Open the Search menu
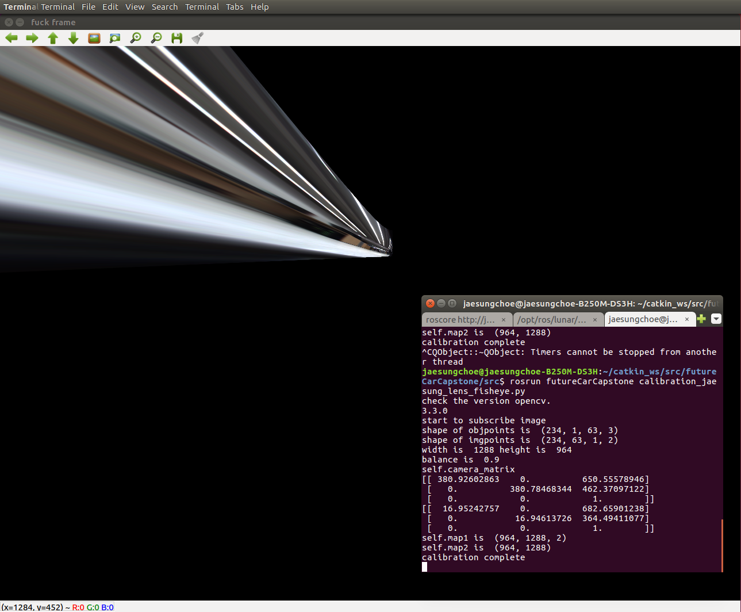 click(165, 6)
